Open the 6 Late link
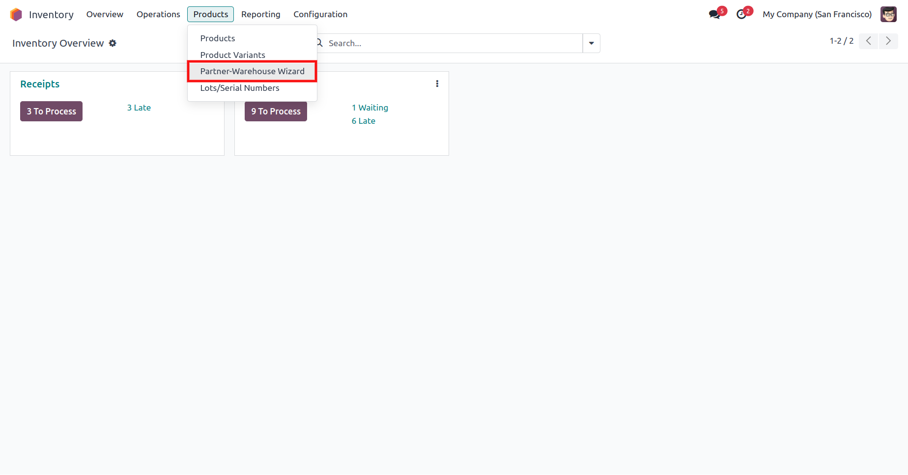 [364, 121]
